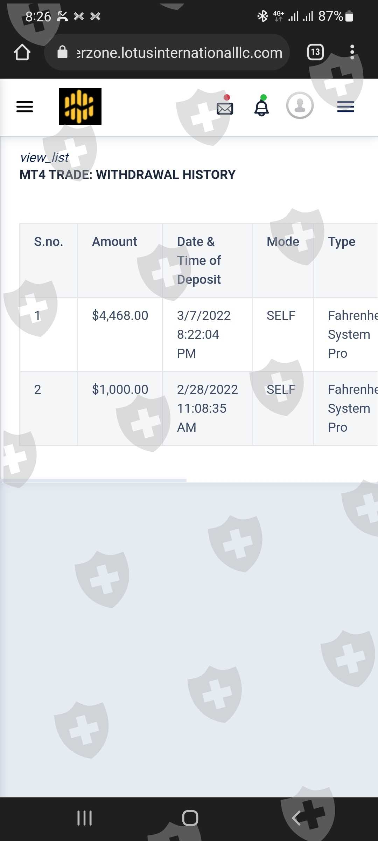
Task: Open the notifications bell icon
Action: point(261,107)
